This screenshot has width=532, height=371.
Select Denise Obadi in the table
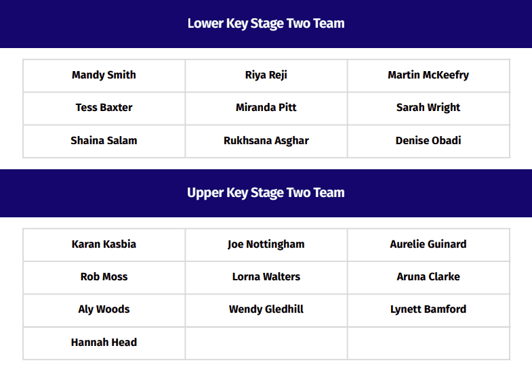pyautogui.click(x=428, y=141)
